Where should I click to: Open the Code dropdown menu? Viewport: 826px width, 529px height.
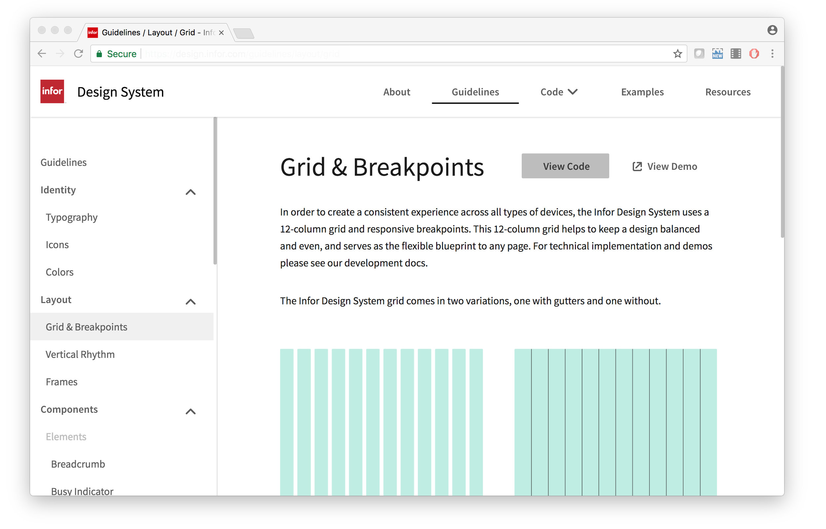[560, 92]
